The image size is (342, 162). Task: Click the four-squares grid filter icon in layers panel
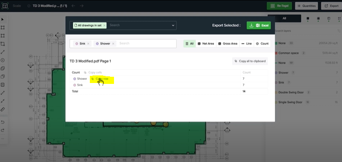[318, 18]
